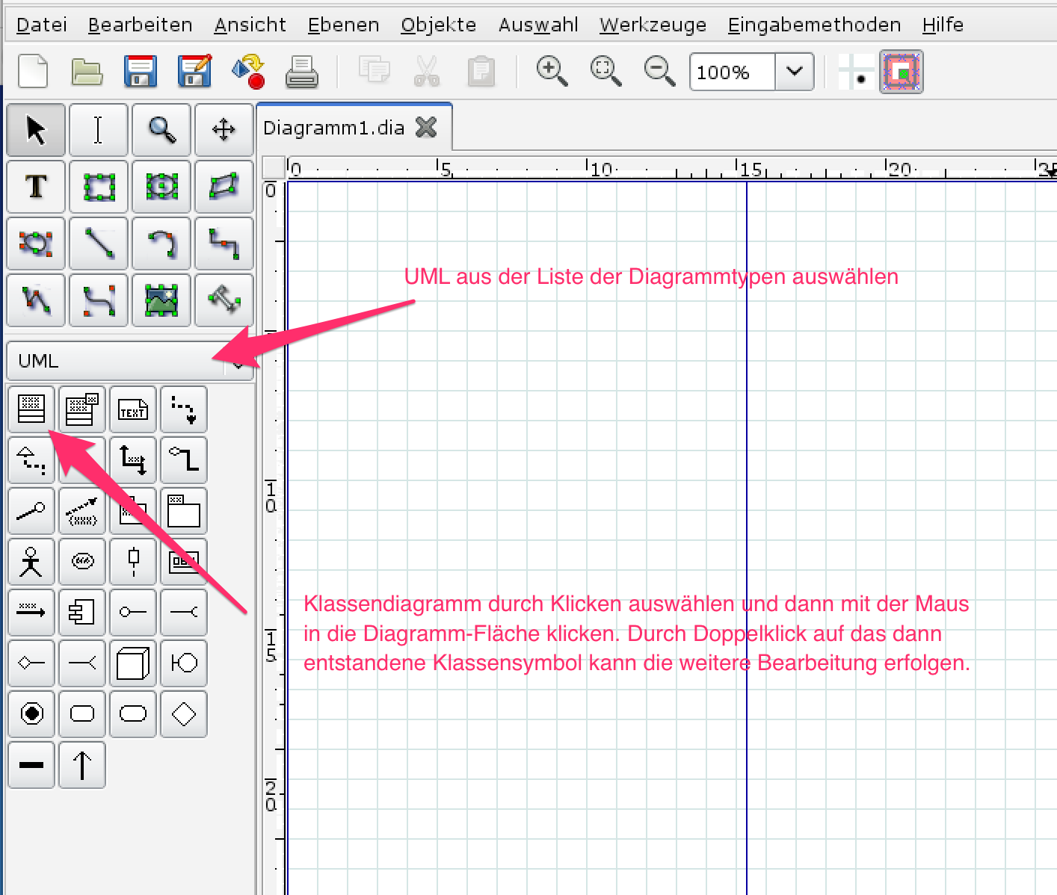Select the Text (T) tool

(x=37, y=187)
